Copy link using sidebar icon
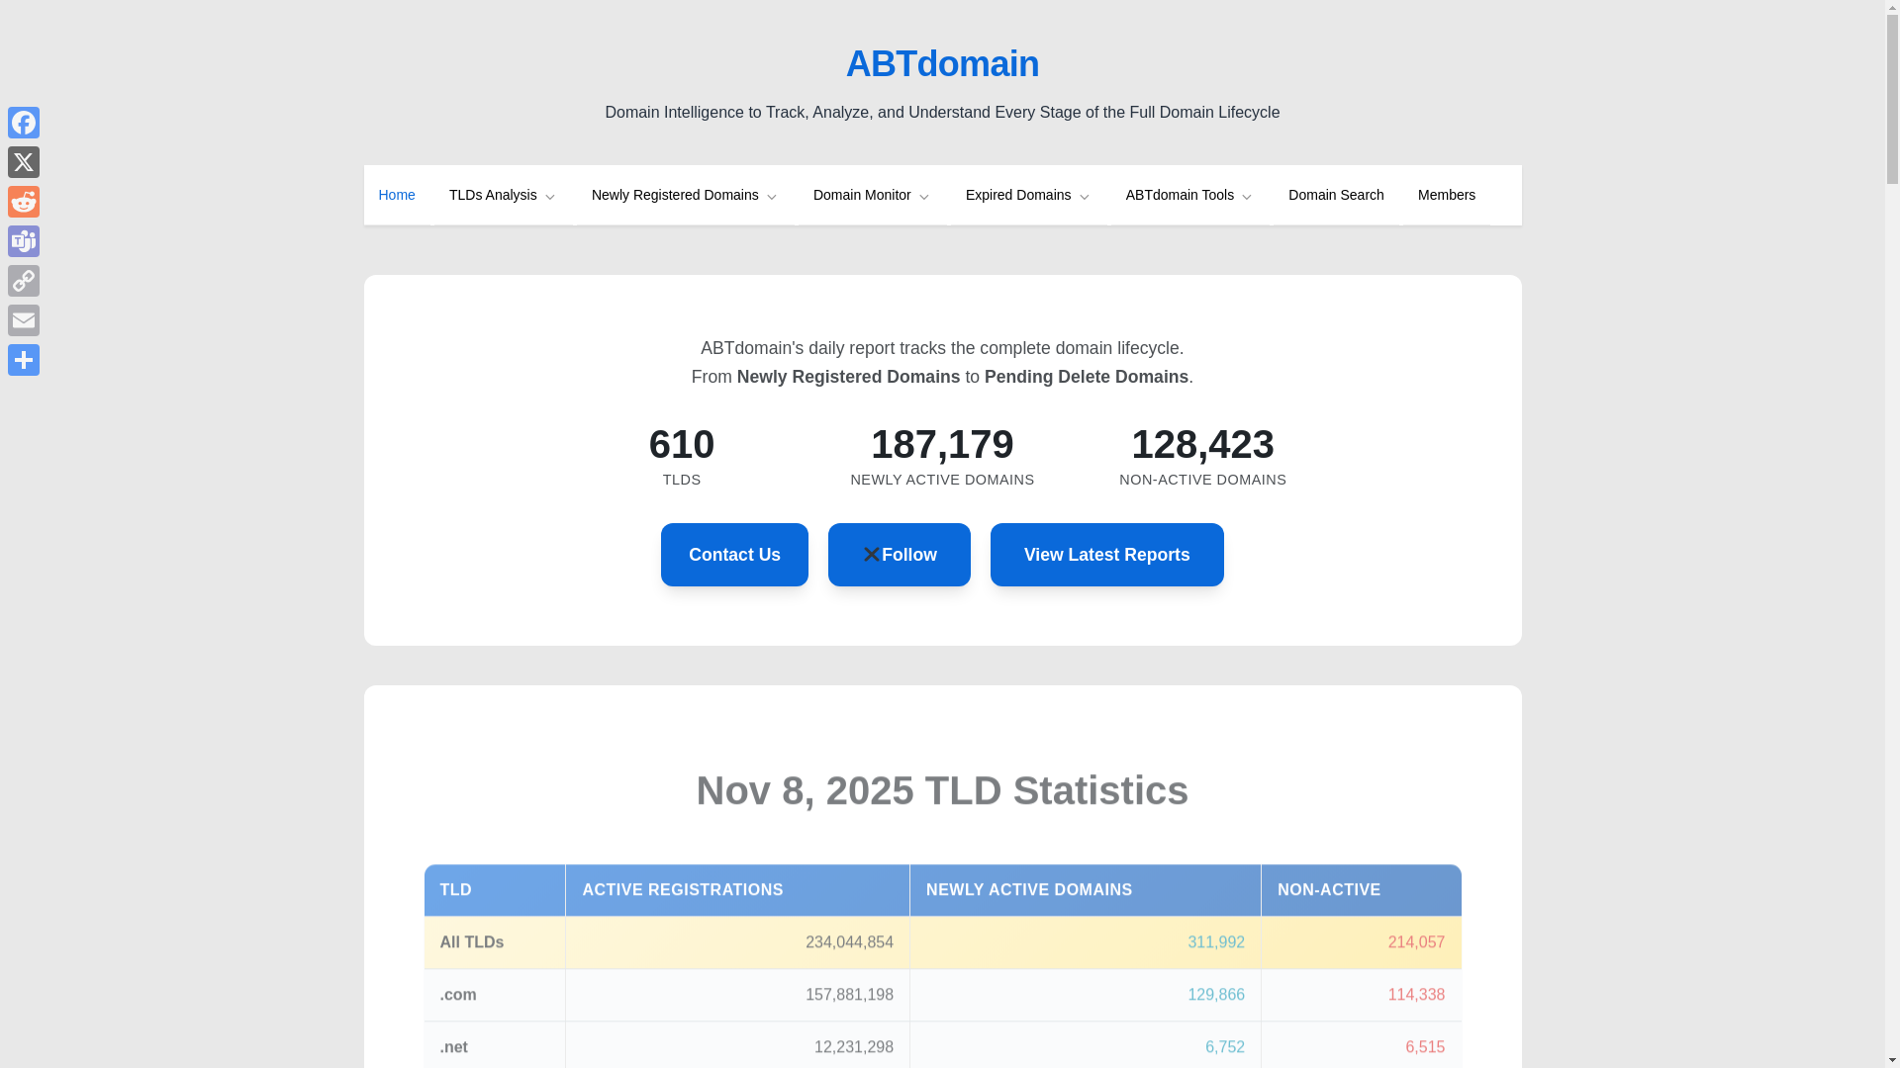This screenshot has height=1068, width=1900. (24, 281)
